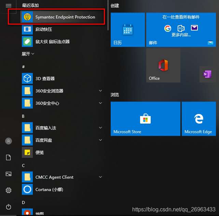Open 鼠大侠 鼠标连点器 green icon
The height and width of the screenshot is (216, 219).
[x=27, y=41]
